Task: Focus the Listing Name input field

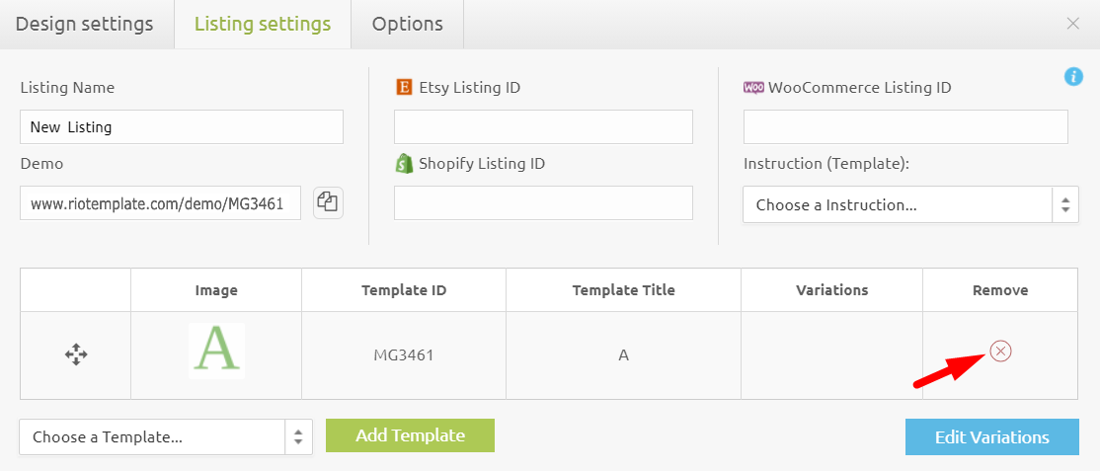Action: click(x=182, y=126)
